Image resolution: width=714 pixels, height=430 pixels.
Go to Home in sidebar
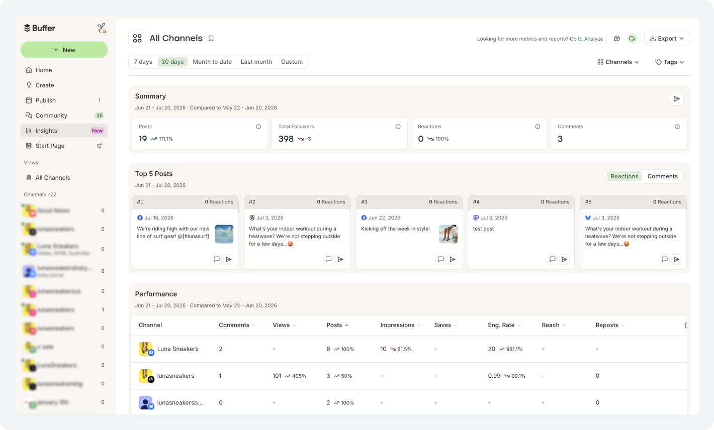(64, 70)
